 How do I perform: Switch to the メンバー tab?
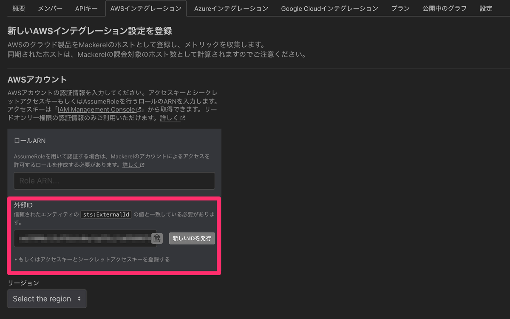tap(50, 9)
